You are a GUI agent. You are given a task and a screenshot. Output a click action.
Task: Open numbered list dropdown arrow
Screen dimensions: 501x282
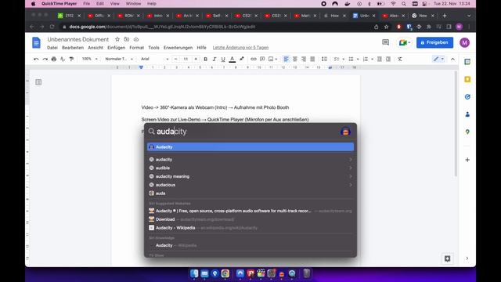click(373, 60)
